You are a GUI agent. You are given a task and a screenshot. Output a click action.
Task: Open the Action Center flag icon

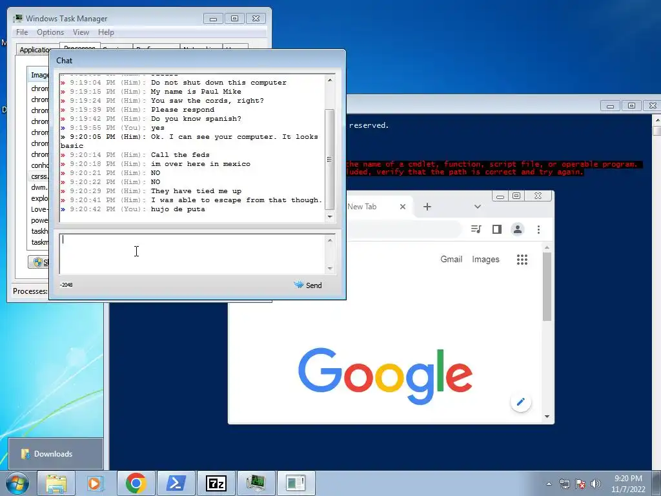580,484
